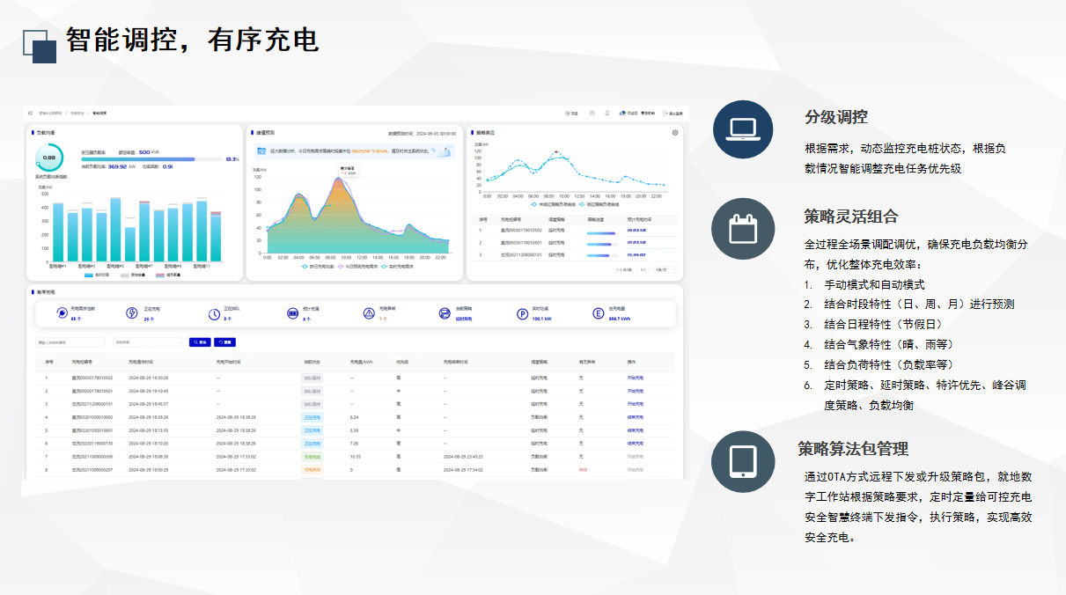The width and height of the screenshot is (1066, 595).
Task: Open 充电安全 breadcrumb item
Action: [77, 114]
